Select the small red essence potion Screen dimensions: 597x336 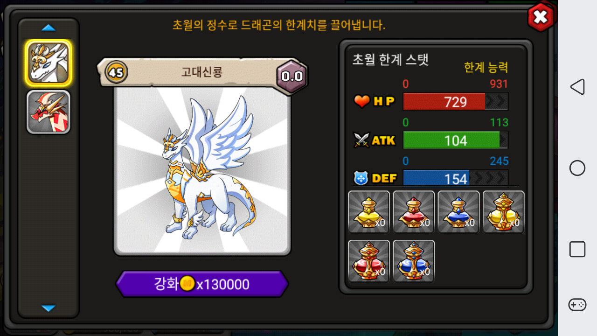pos(414,212)
